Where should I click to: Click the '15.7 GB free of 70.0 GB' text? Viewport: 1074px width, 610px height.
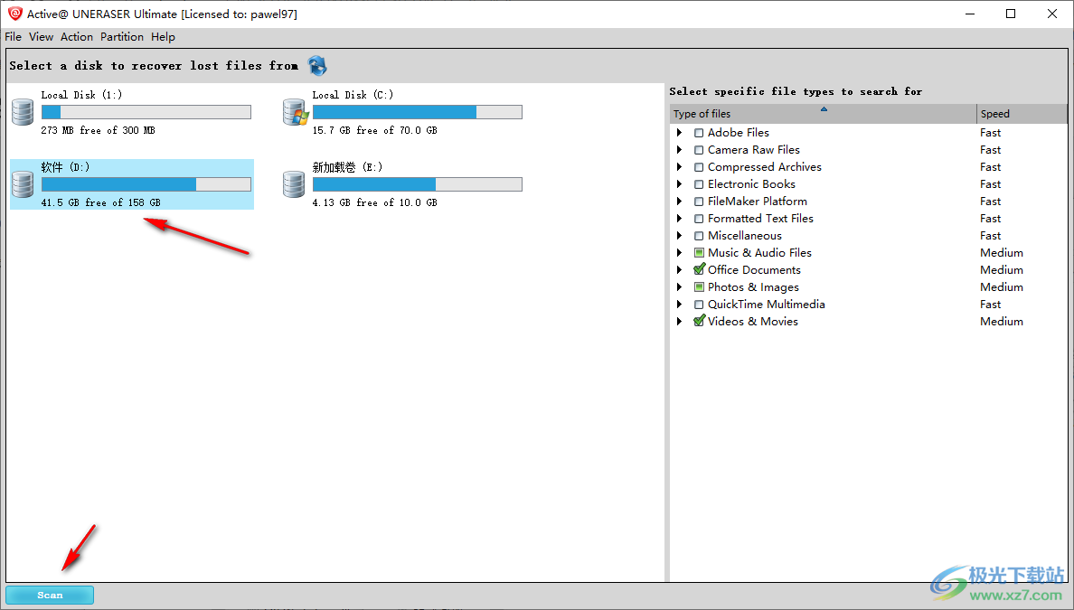point(374,130)
